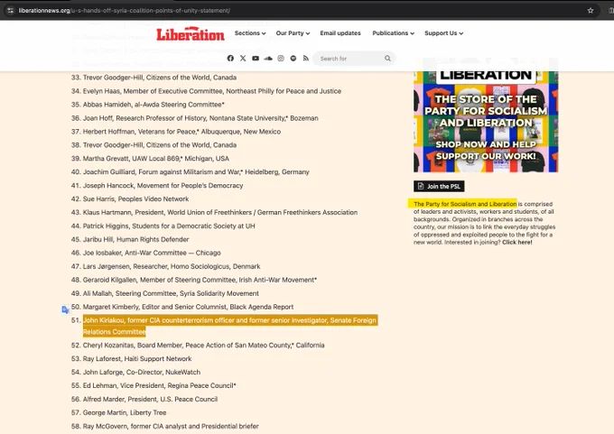The height and width of the screenshot is (434, 614).
Task: Bookmark page with star icon
Action: (591, 11)
